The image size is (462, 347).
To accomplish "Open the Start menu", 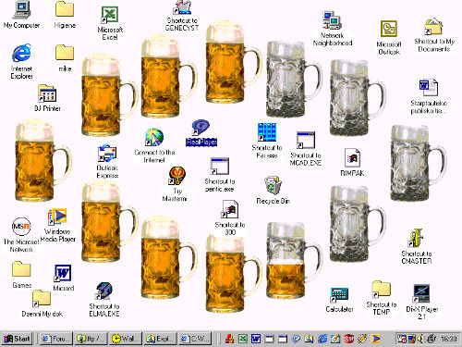I will pos(18,339).
